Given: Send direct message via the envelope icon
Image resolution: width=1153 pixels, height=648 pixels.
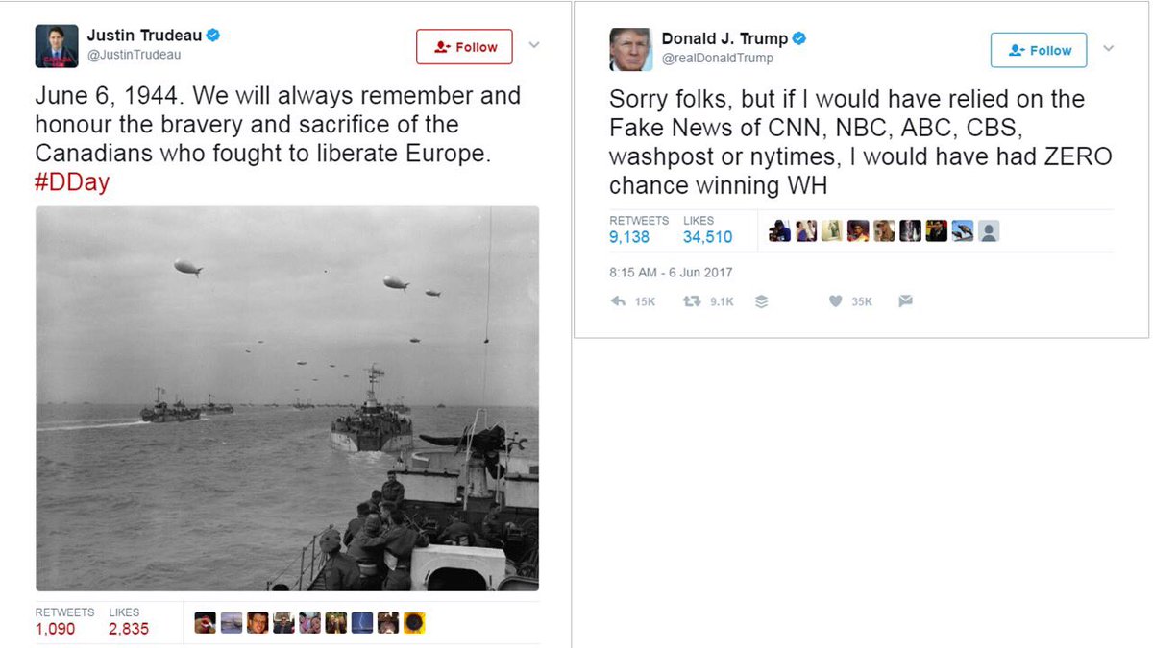Looking at the screenshot, I should pyautogui.click(x=905, y=301).
